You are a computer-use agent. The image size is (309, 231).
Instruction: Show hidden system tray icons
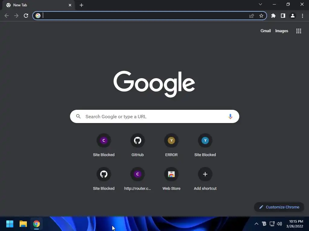tap(256, 224)
